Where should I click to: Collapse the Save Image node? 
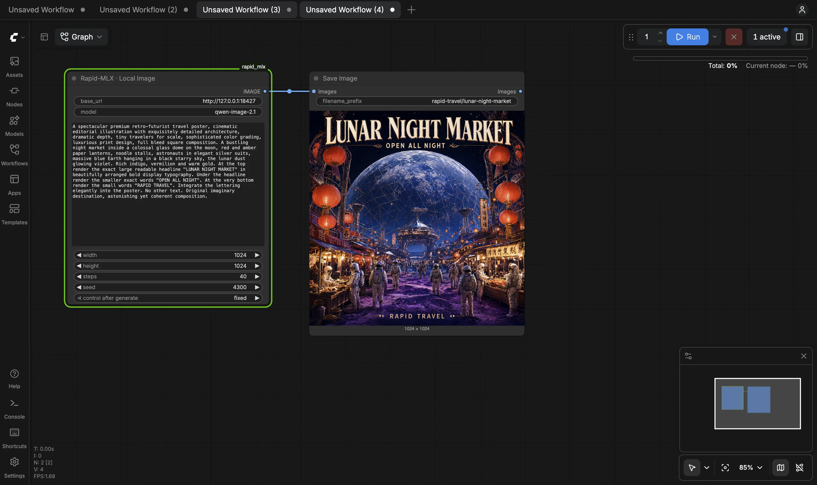(316, 78)
